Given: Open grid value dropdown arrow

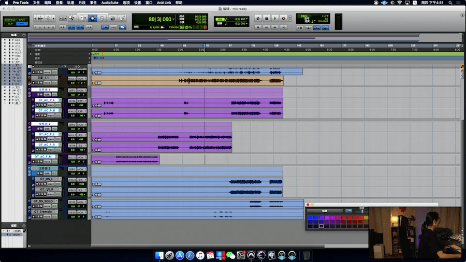Looking at the screenshot, I should (x=246, y=19).
